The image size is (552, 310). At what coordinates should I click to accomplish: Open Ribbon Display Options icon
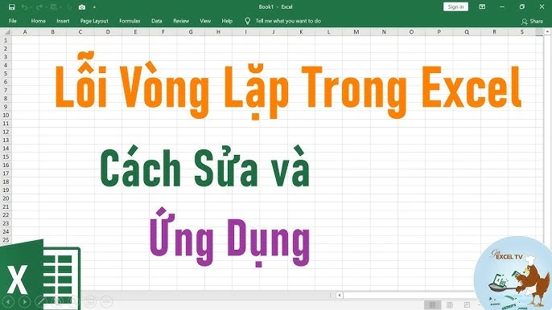pyautogui.click(x=482, y=6)
